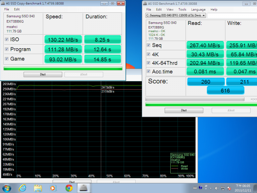257x193 pixels.
Task: Click the taskbar clock showing 06:05
Action: click(243, 188)
